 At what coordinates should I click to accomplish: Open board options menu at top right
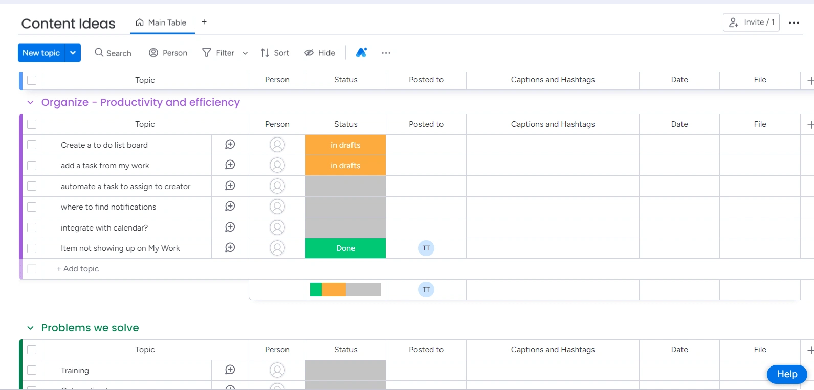794,23
